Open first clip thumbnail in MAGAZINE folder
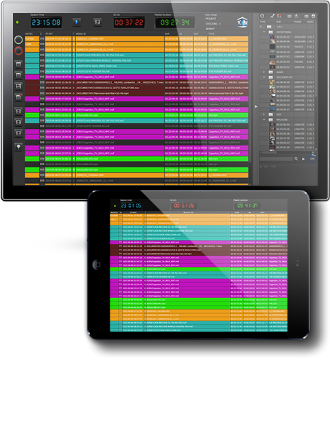 tap(272, 125)
